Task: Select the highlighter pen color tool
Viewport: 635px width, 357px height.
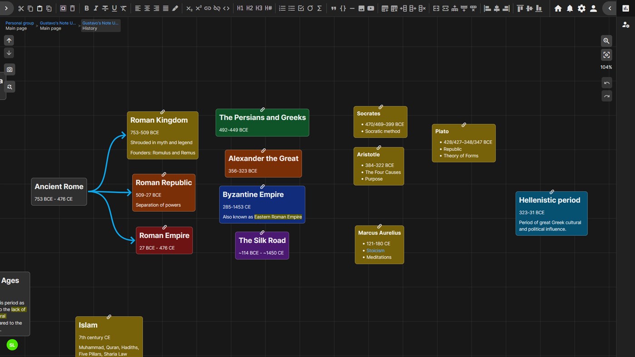Action: pyautogui.click(x=175, y=8)
